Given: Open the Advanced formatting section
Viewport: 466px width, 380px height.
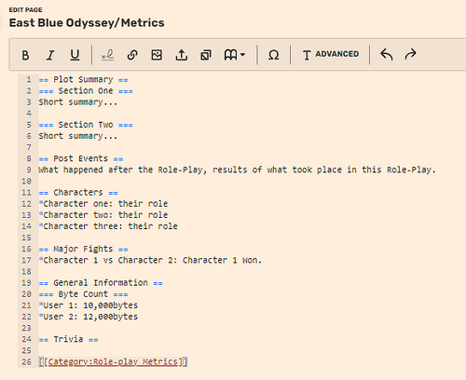Looking at the screenshot, I should coord(331,55).
